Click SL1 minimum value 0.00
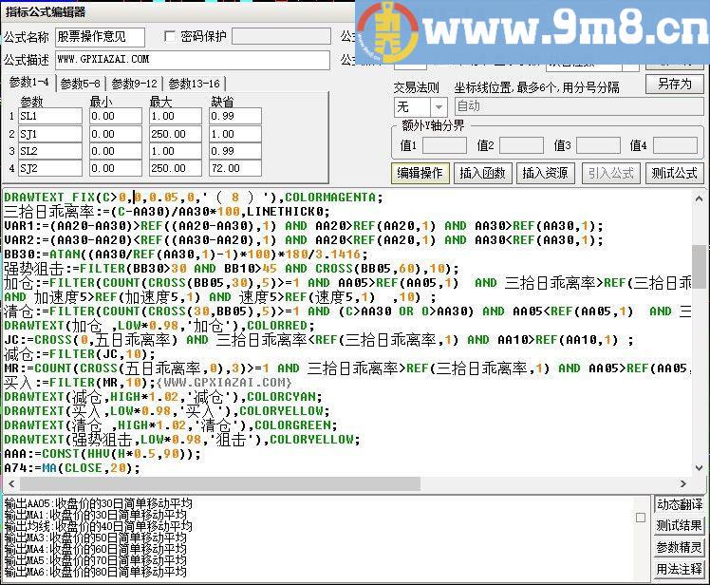Viewport: 710px width, 585px height. tap(116, 116)
